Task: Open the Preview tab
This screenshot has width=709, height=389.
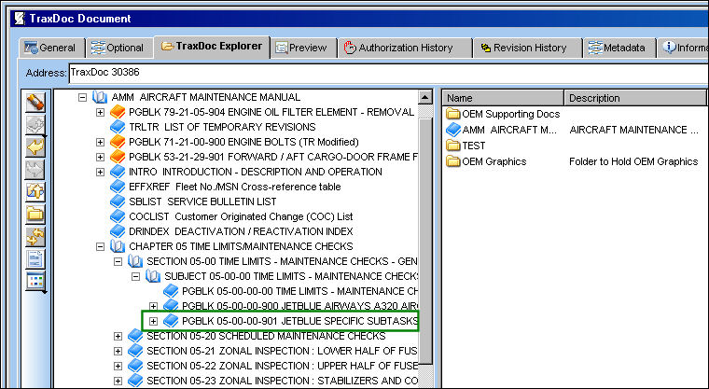Action: point(304,48)
